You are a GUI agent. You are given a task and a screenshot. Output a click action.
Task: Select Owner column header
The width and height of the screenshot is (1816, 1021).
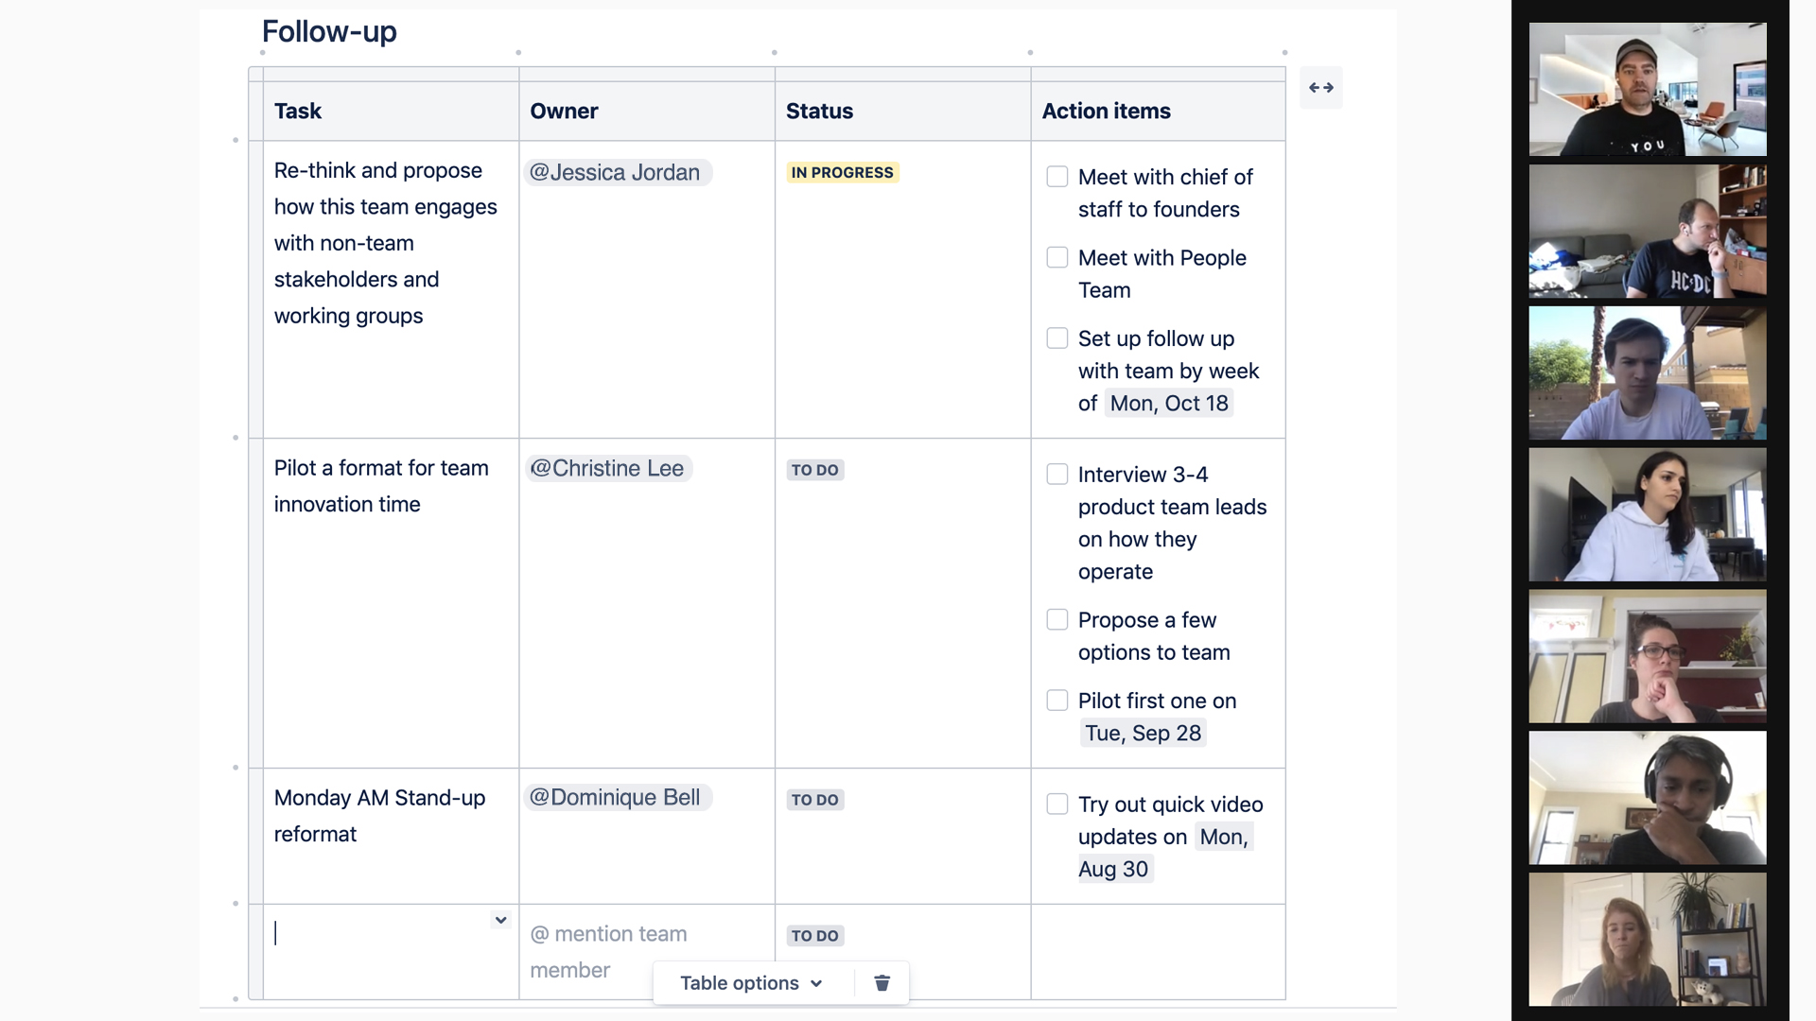(564, 110)
